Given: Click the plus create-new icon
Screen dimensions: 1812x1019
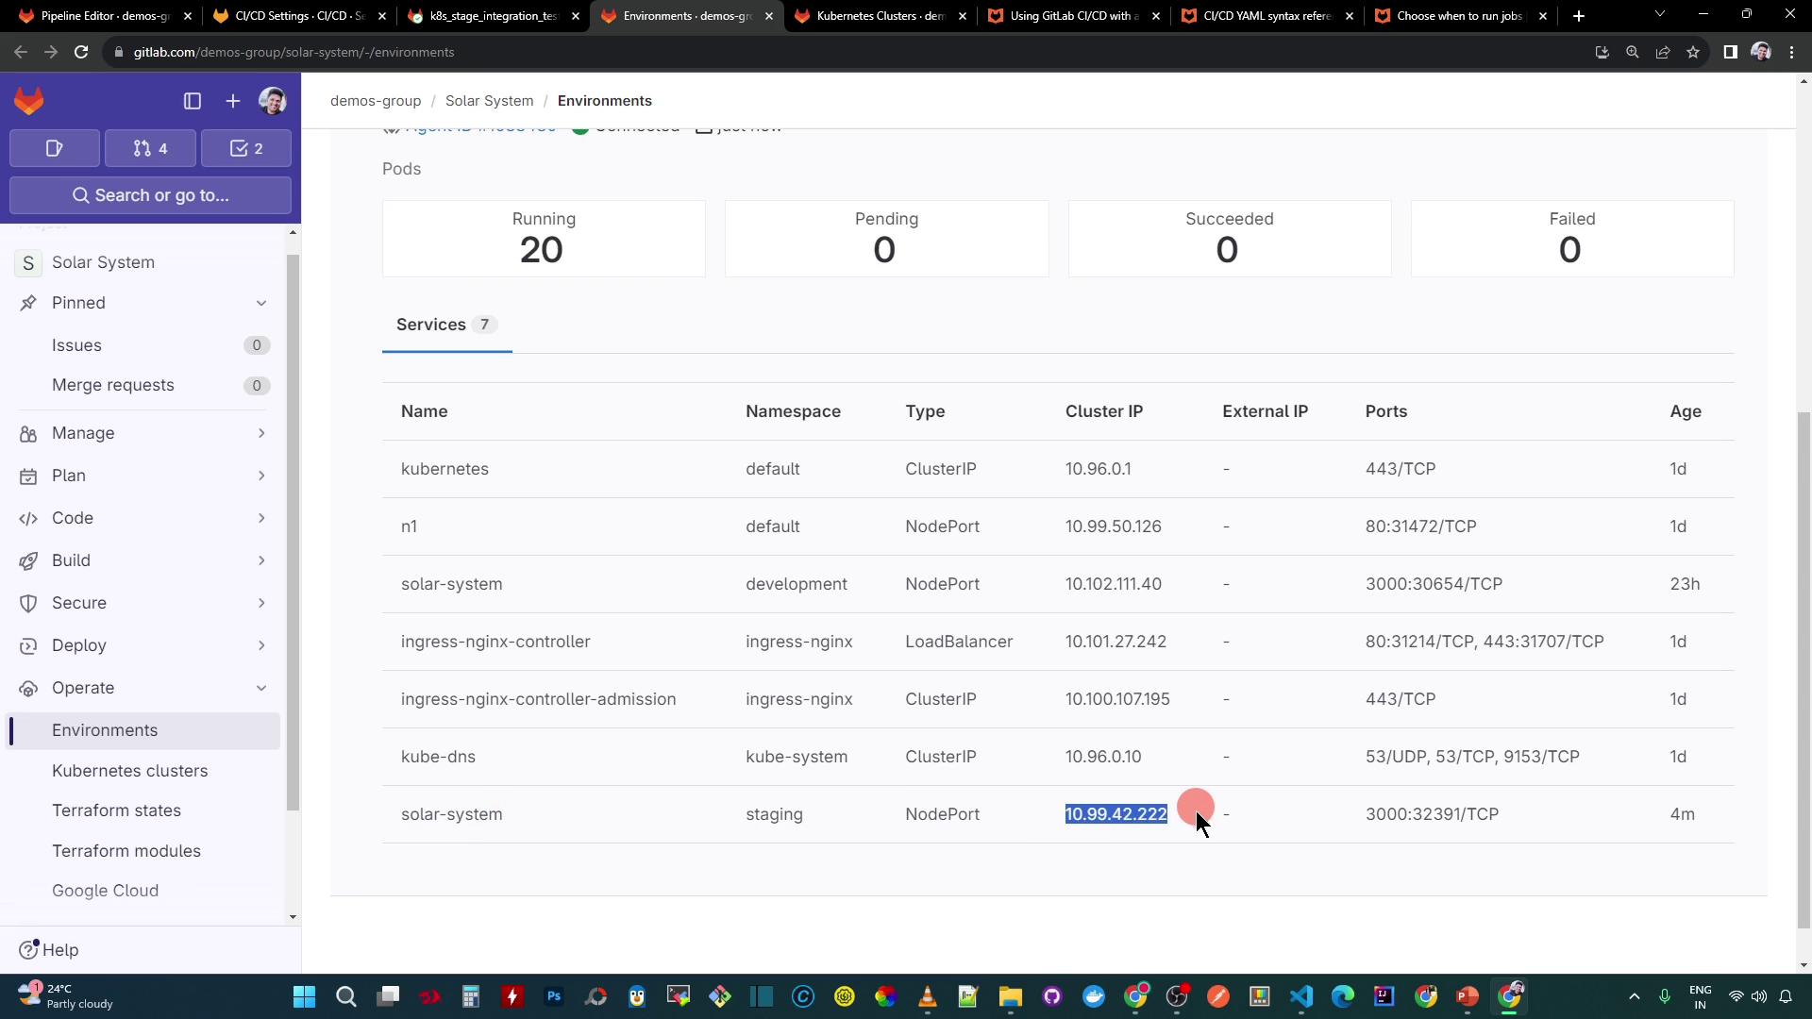Looking at the screenshot, I should tap(233, 101).
